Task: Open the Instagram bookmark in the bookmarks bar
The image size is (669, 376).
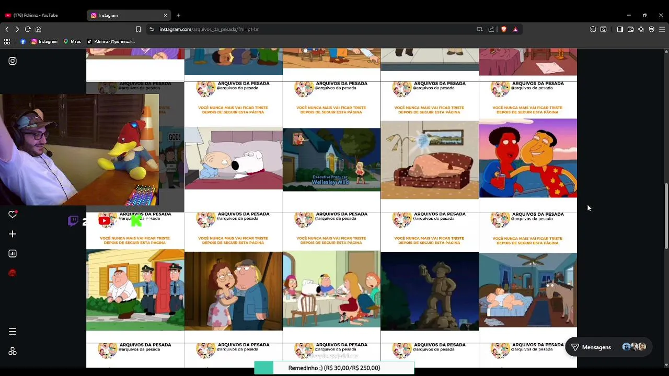Action: click(x=44, y=41)
